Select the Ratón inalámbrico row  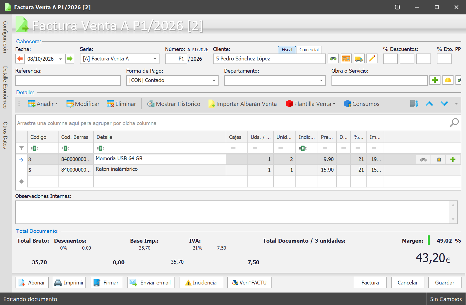pyautogui.click(x=238, y=170)
